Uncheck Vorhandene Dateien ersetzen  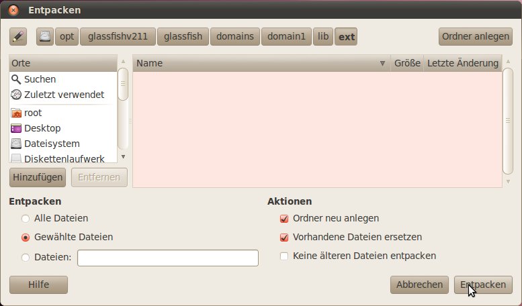tap(284, 237)
